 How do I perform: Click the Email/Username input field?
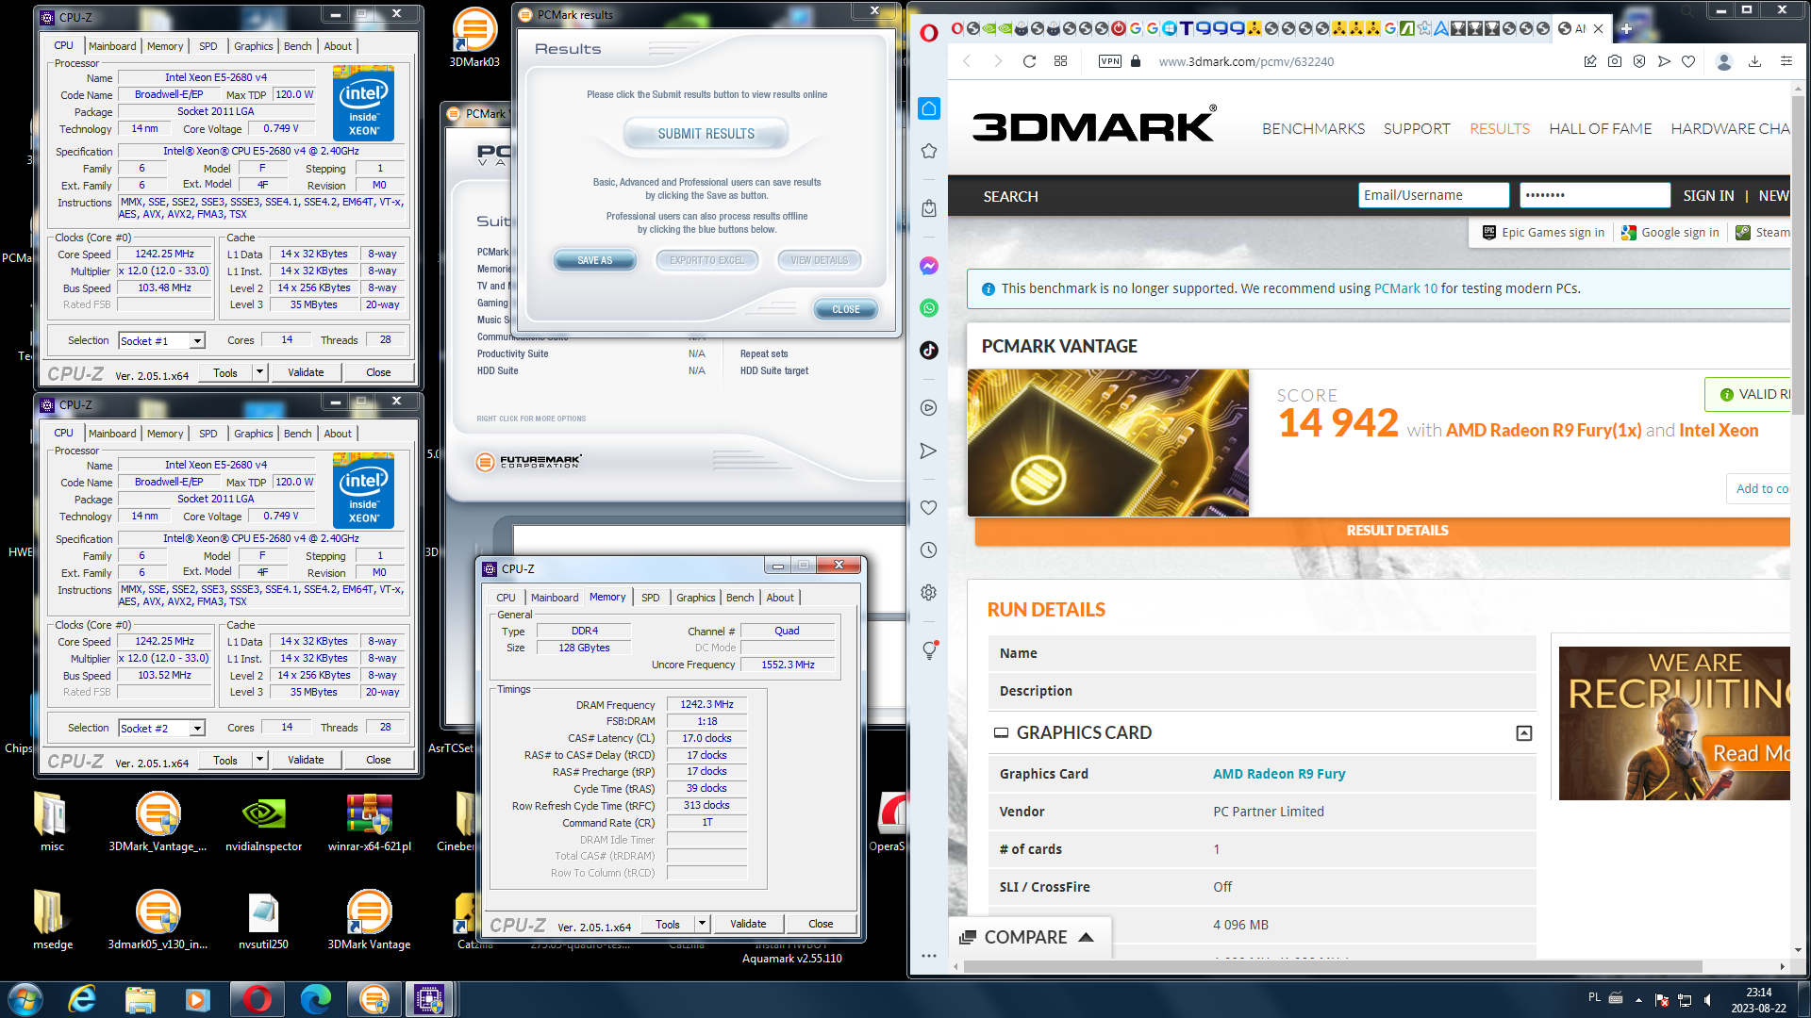[1434, 195]
